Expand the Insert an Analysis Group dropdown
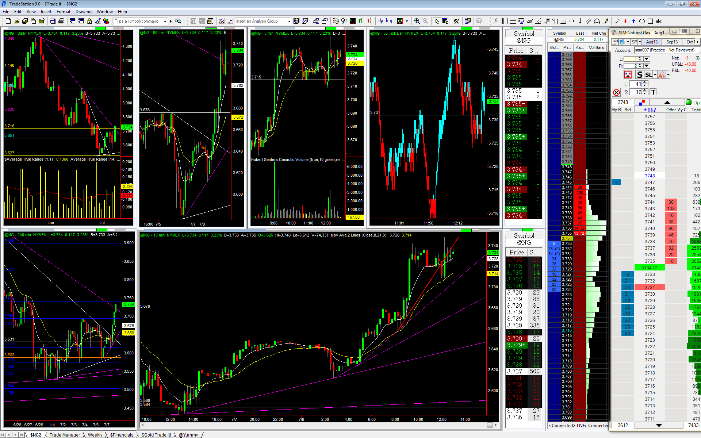This screenshot has width=701, height=438. tap(289, 21)
